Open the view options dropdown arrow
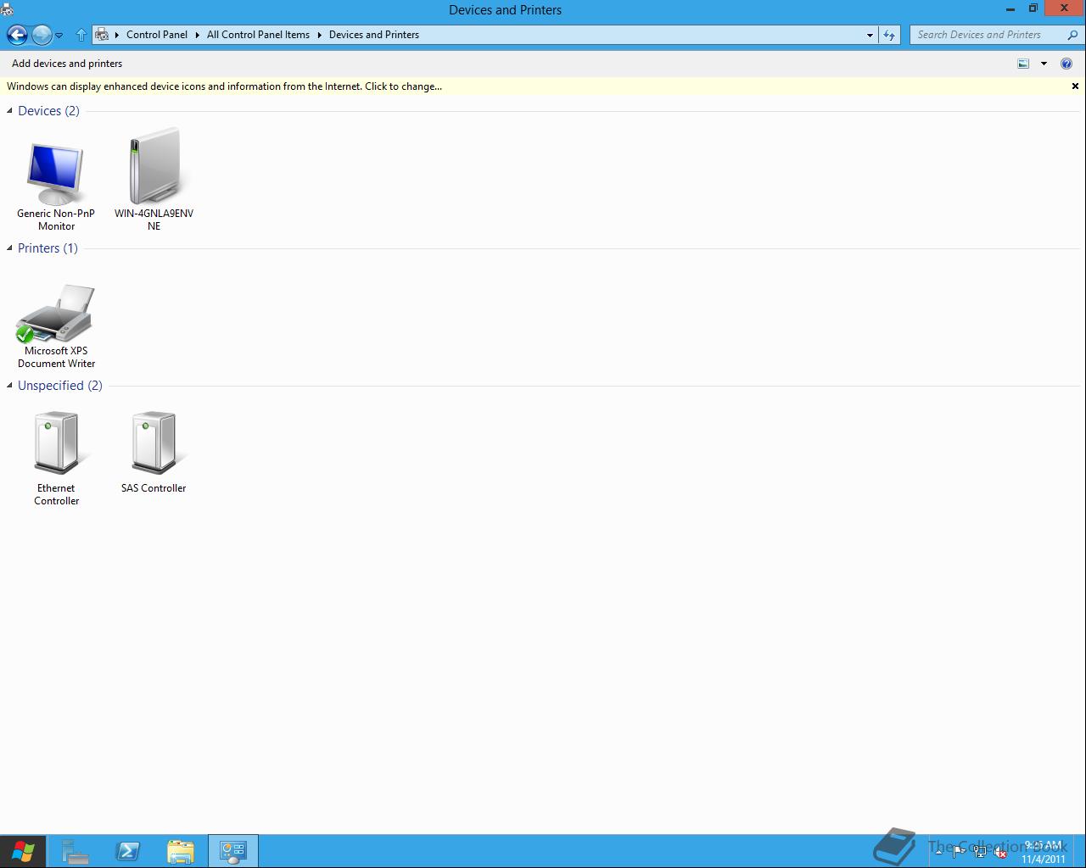1086x868 pixels. pyautogui.click(x=1044, y=64)
